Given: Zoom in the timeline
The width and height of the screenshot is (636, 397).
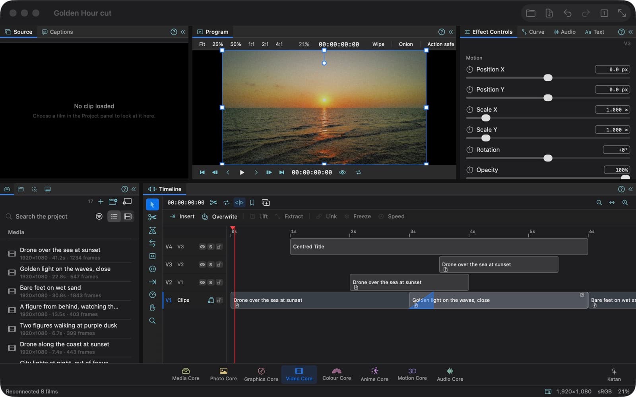Looking at the screenshot, I should click(x=625, y=202).
